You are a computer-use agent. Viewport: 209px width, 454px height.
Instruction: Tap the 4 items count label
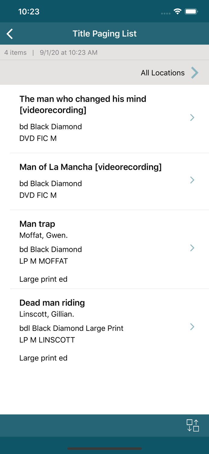[15, 52]
